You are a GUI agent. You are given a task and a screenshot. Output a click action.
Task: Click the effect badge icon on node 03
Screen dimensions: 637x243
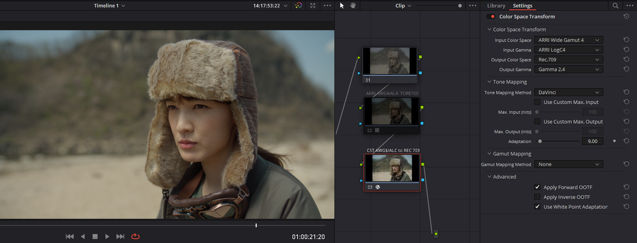click(378, 187)
